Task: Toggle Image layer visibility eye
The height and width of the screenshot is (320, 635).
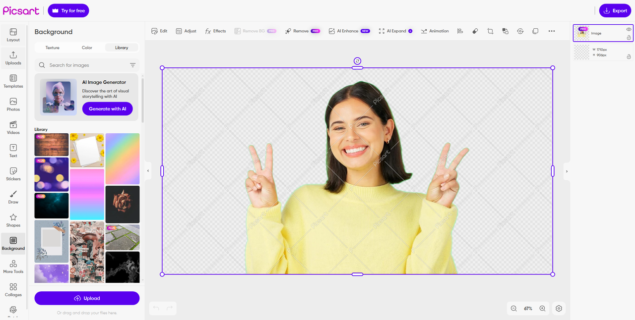Action: pyautogui.click(x=629, y=30)
